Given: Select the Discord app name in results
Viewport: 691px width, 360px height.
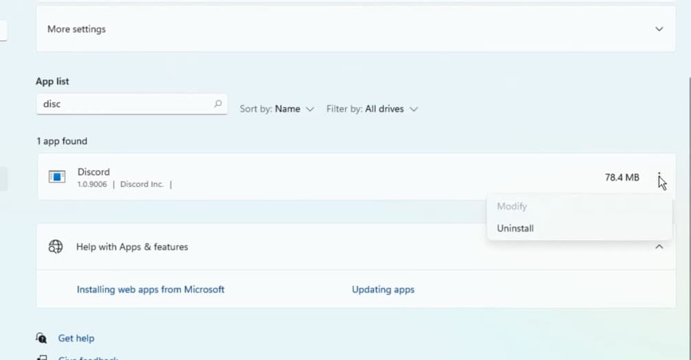Looking at the screenshot, I should [x=94, y=172].
